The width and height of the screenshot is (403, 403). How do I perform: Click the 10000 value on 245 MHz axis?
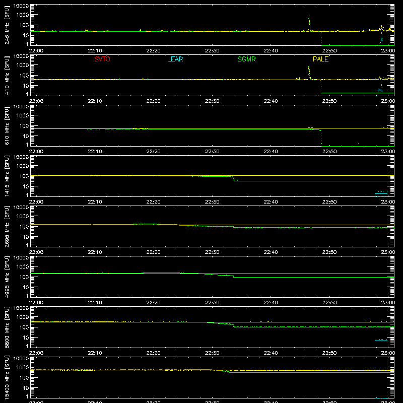pos(21,6)
